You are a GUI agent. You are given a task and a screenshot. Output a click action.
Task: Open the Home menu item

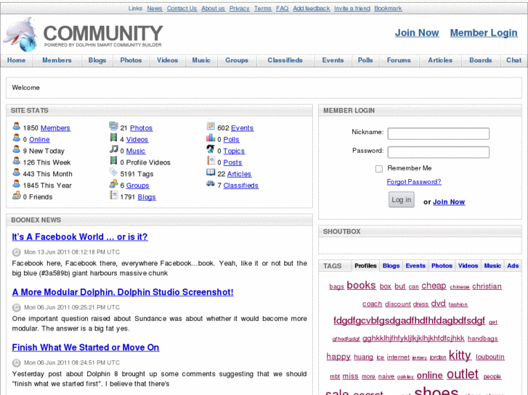(17, 60)
